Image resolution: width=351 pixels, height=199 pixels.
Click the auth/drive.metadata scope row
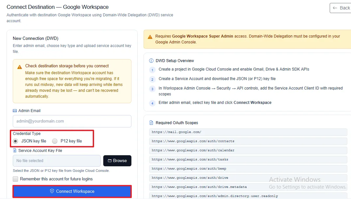pos(248,187)
